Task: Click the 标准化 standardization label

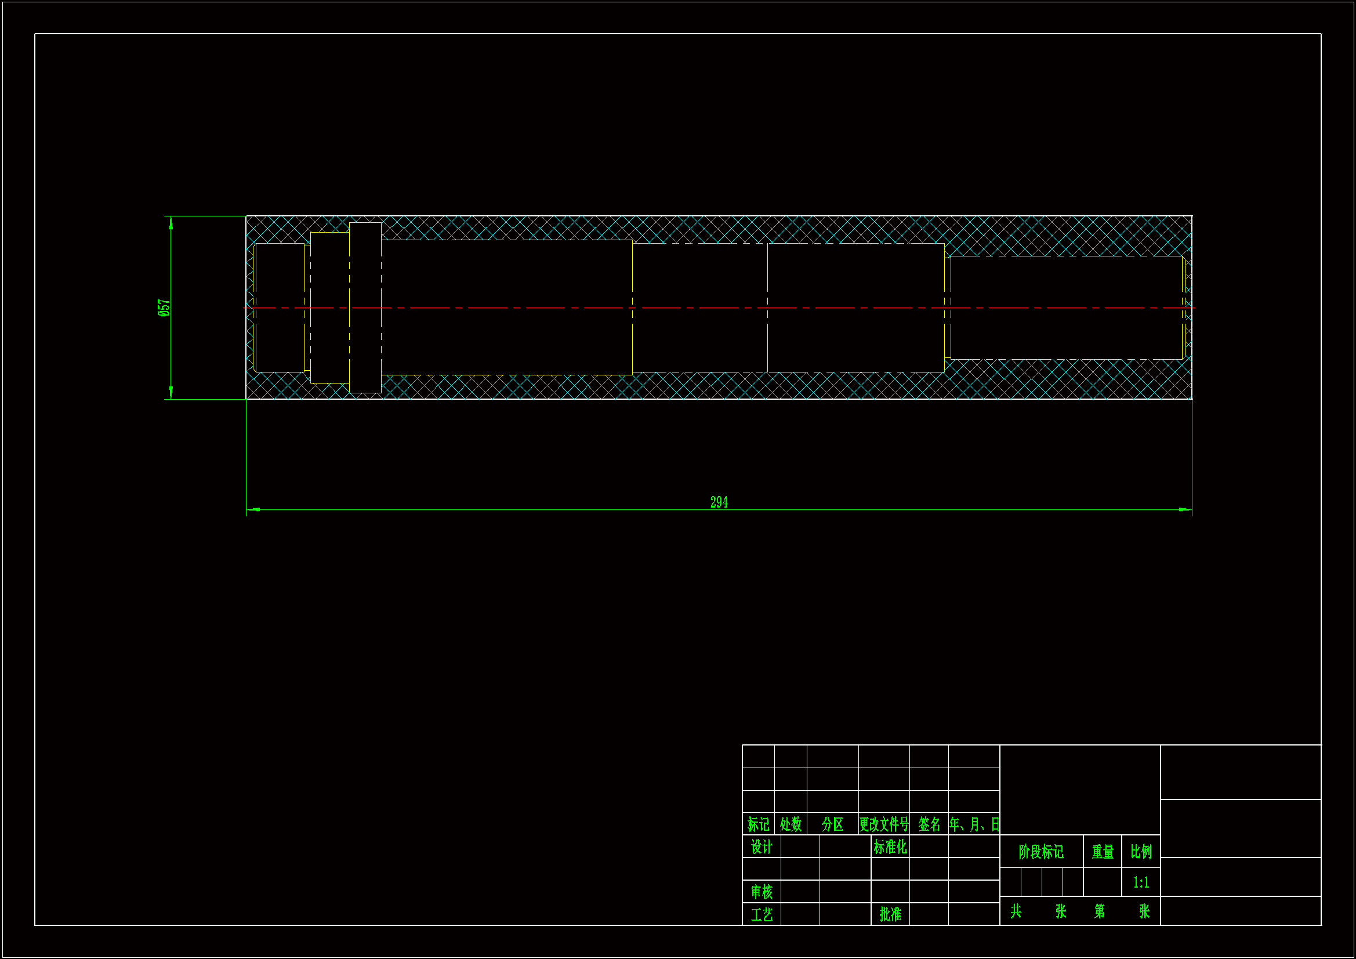Action: pyautogui.click(x=890, y=846)
